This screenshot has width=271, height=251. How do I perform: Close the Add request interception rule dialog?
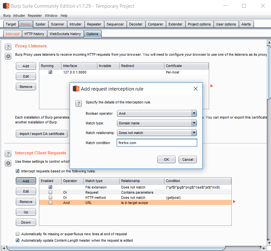pyautogui.click(x=195, y=89)
